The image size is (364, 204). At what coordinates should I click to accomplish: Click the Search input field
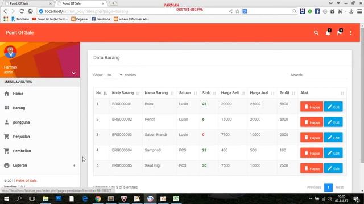pos(325,75)
